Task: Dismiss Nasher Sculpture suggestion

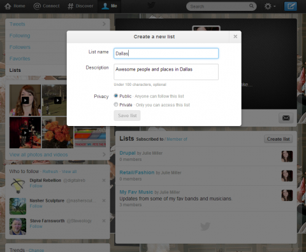Action: (104, 200)
